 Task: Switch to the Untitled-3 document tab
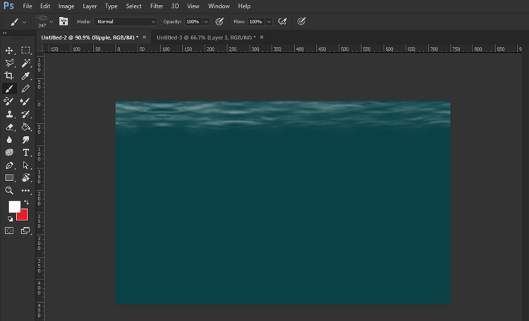pyautogui.click(x=205, y=37)
